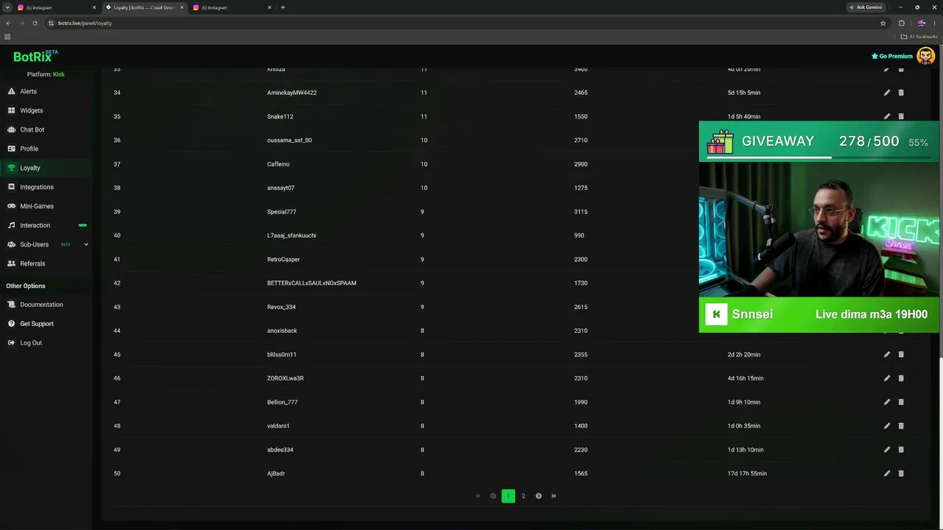Screen dimensions: 943x530
Task: Bookmark this page with the star
Action: (883, 23)
